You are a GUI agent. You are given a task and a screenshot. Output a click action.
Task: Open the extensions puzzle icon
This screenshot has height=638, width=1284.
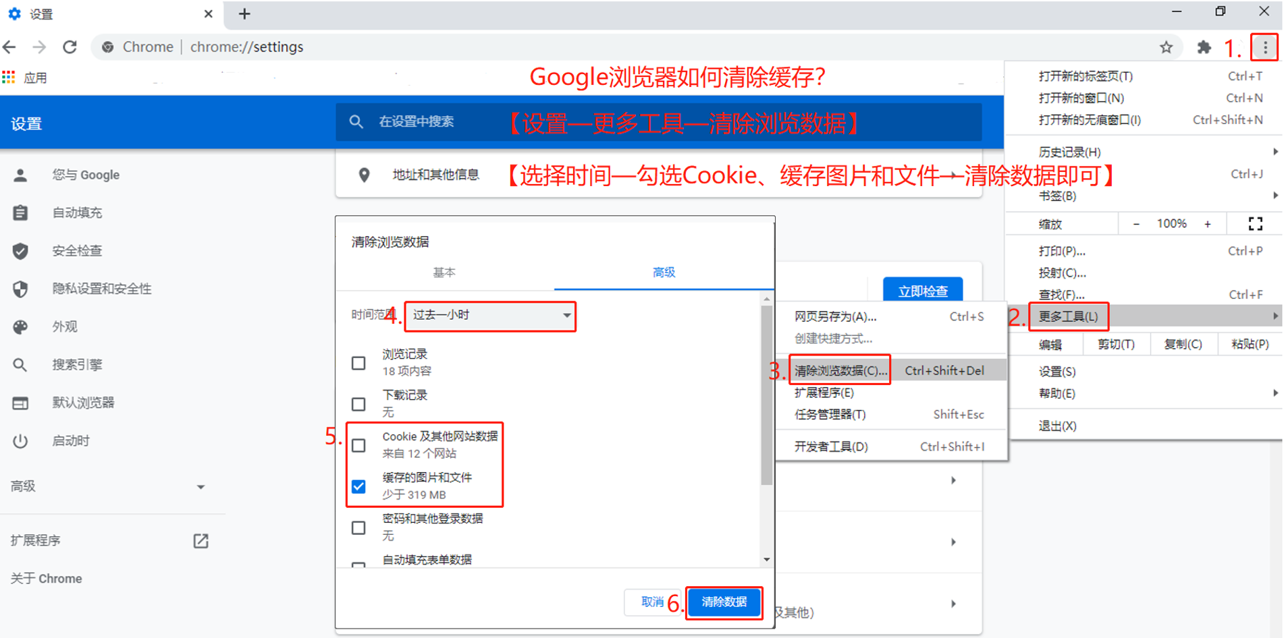click(x=1204, y=47)
